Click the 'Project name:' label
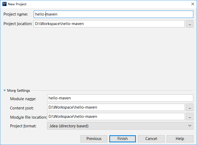The height and width of the screenshot is (145, 197). click(16, 14)
